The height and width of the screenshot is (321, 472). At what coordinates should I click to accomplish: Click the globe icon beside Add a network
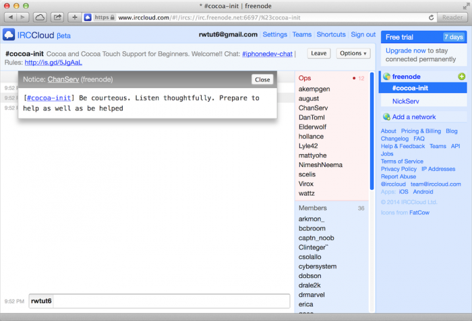pyautogui.click(x=386, y=117)
